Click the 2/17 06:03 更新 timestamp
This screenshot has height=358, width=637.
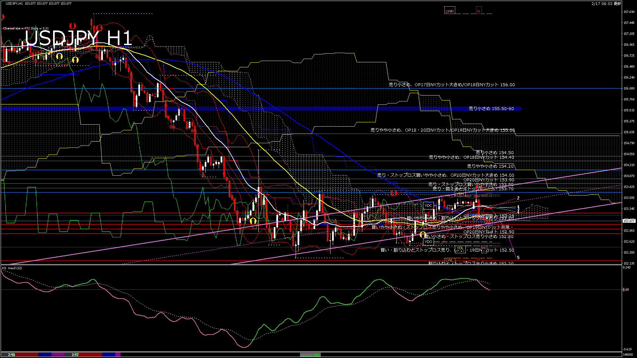click(x=606, y=4)
